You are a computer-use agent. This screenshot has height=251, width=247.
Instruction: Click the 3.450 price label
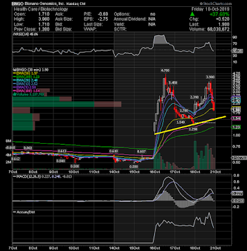(x=173, y=83)
